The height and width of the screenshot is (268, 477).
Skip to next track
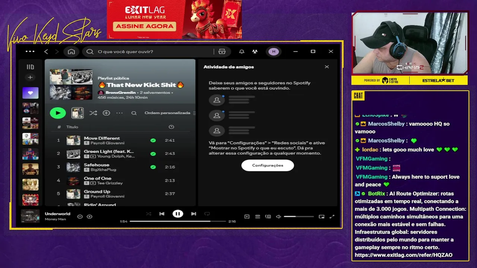(193, 214)
